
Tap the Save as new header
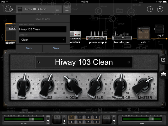coord(43,19)
